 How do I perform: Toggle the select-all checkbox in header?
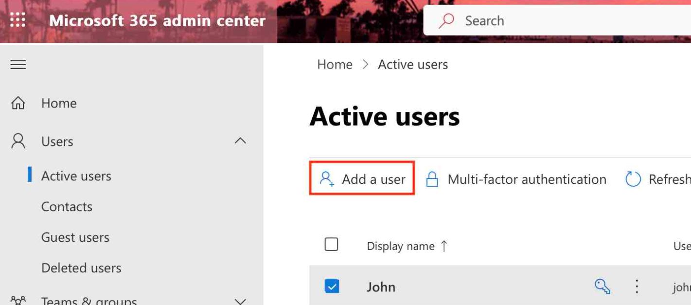point(331,244)
